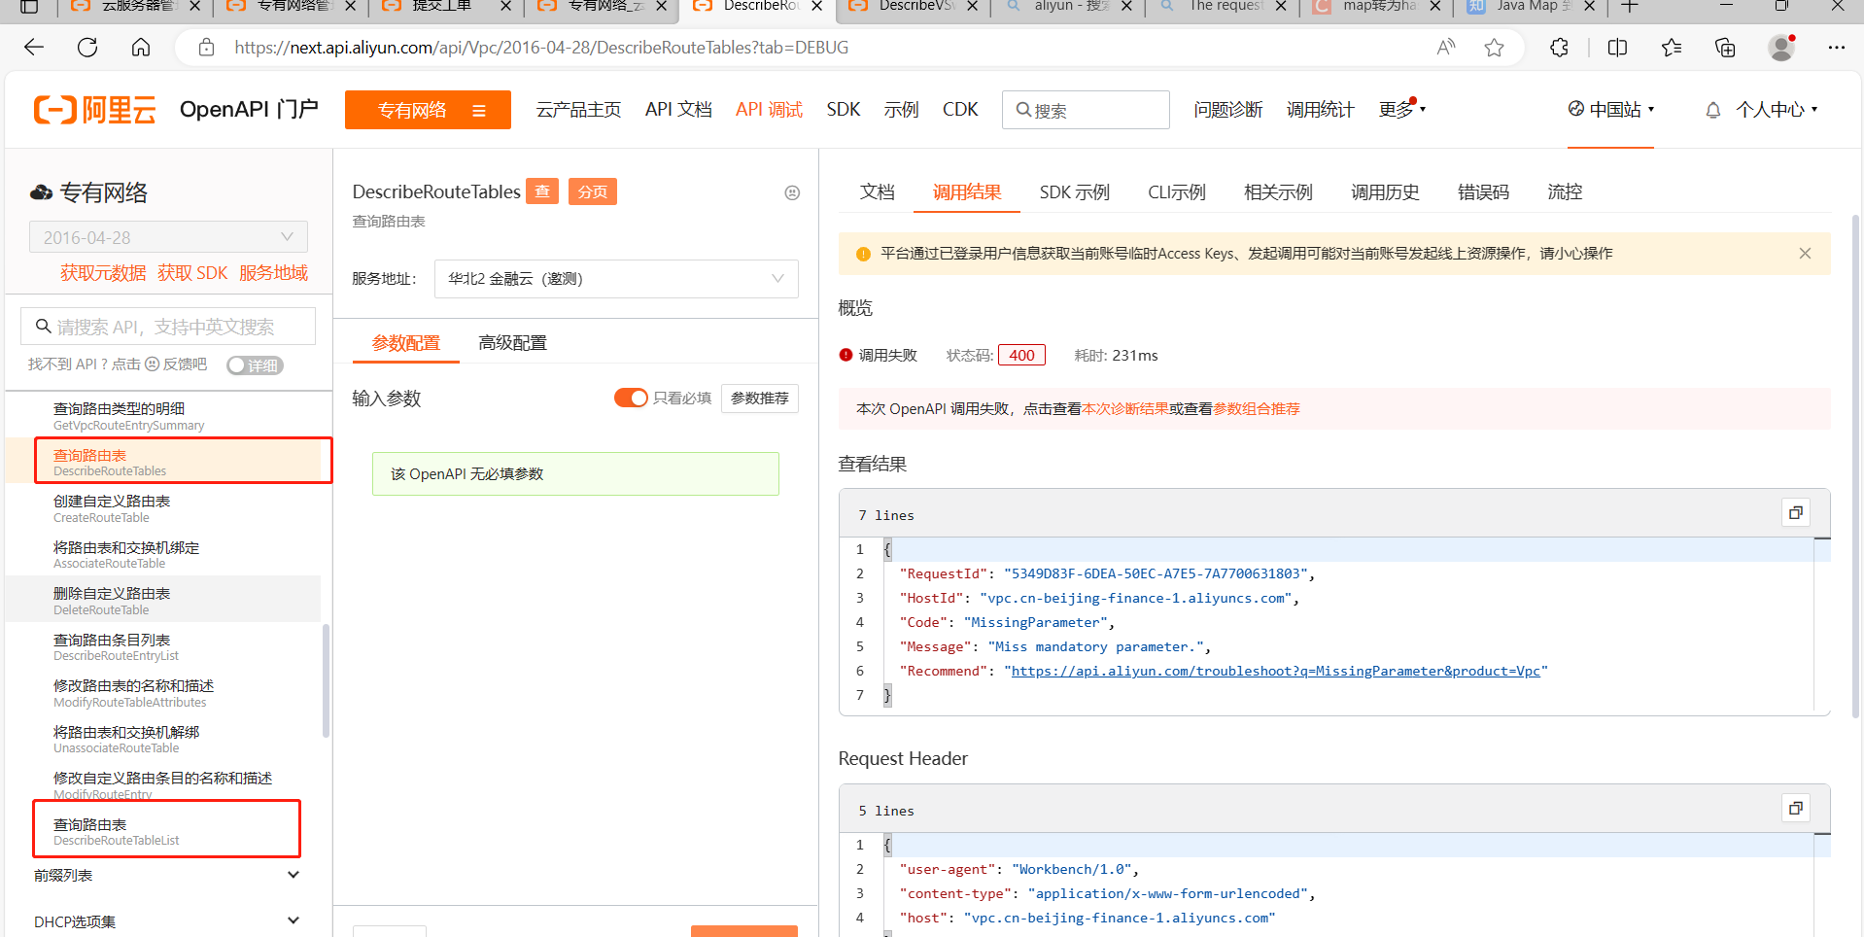Switch to the SDK 示例 tab
This screenshot has height=937, width=1864.
[1074, 192]
